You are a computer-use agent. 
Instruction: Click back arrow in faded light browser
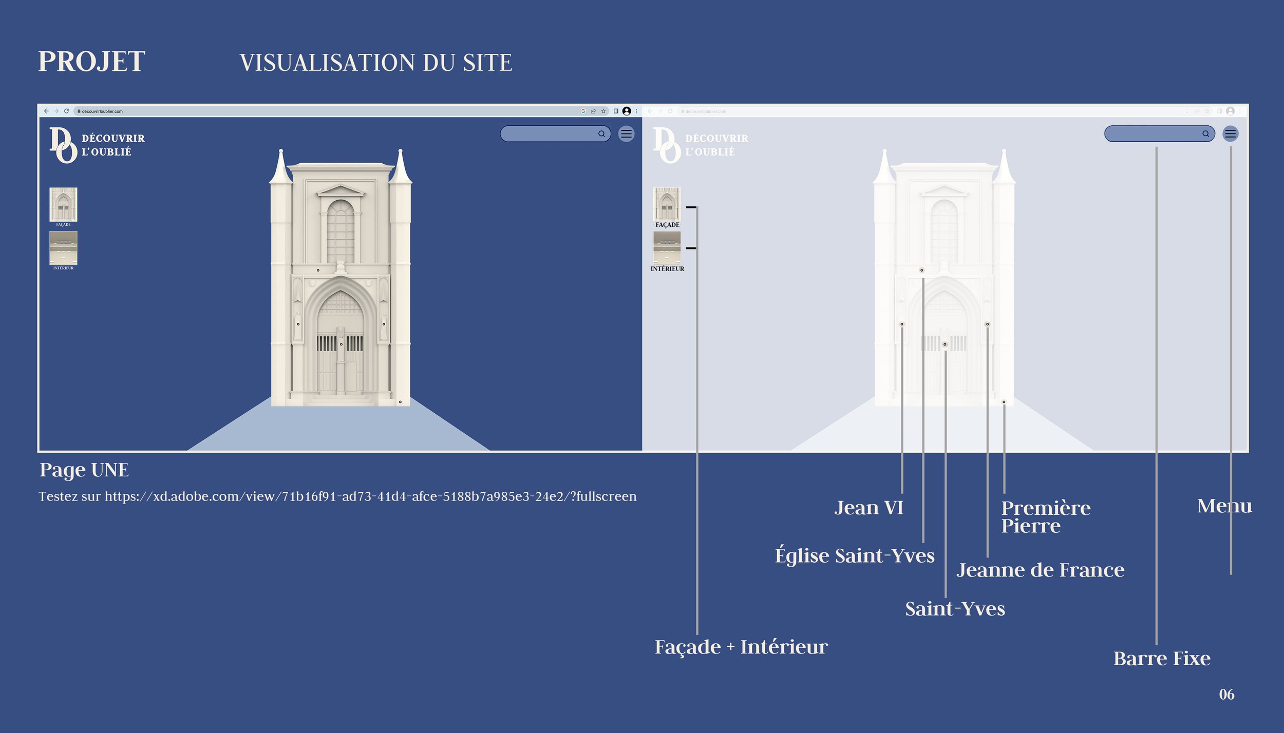coord(650,111)
